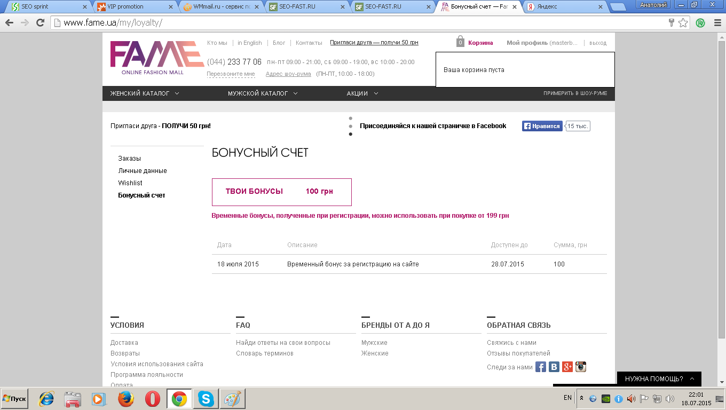This screenshot has width=726, height=410.
Task: Go back to the previous page
Action: (10, 23)
